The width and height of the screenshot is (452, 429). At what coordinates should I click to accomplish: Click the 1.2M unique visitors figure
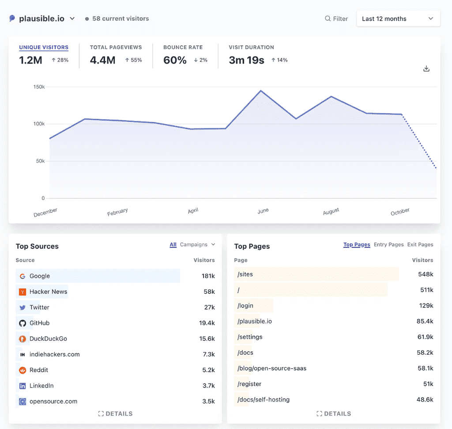(30, 60)
